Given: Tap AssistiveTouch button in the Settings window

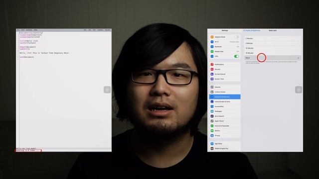Looking at the screenshot, I should click(x=299, y=89).
